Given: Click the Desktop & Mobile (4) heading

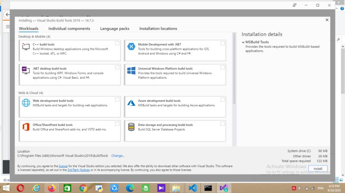Looking at the screenshot, I should (x=34, y=37).
